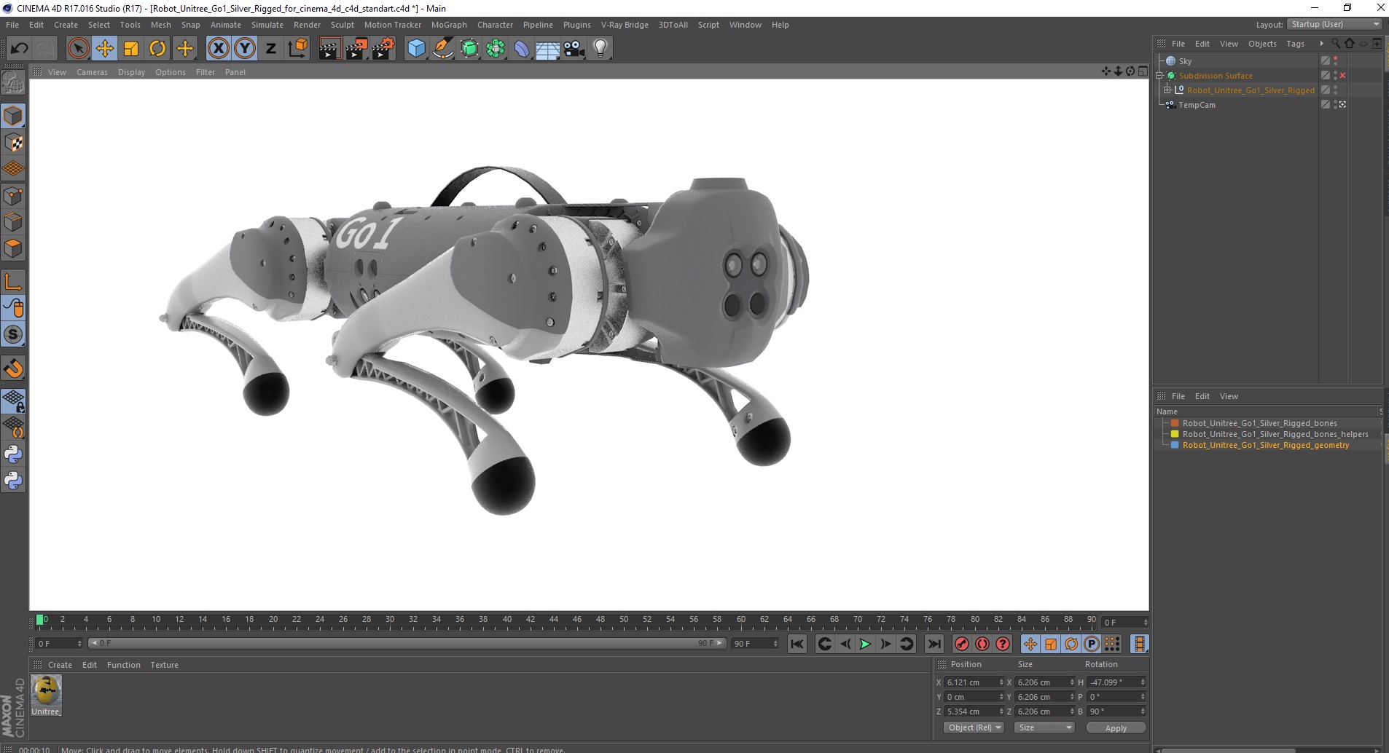Screen dimensions: 1389x753
Task: Activate the Move tool
Action: coord(104,49)
